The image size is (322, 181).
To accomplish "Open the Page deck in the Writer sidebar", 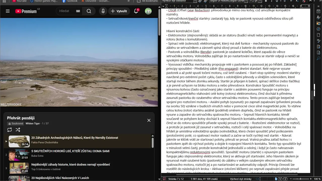I will tap(318, 35).
